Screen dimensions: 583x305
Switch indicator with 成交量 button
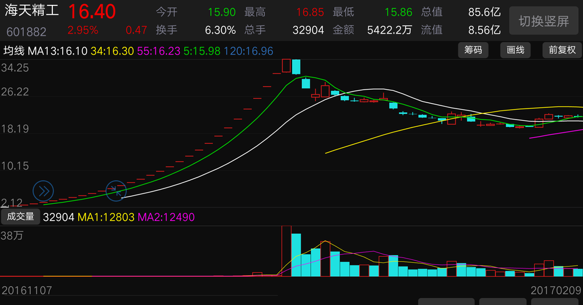point(21,217)
